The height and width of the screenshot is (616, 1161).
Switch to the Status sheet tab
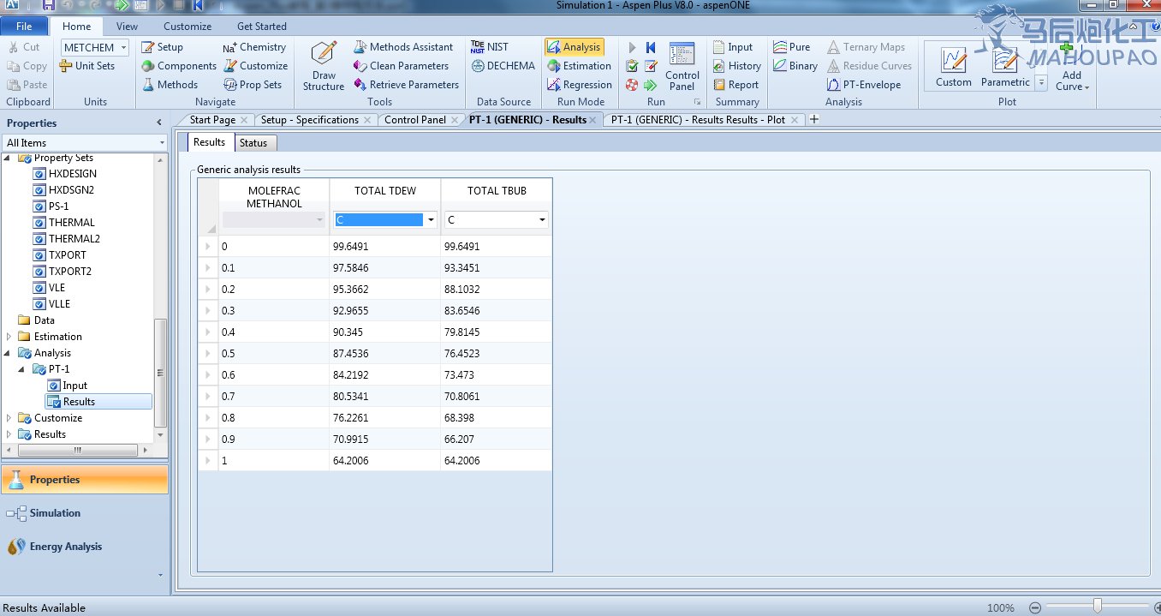click(253, 143)
